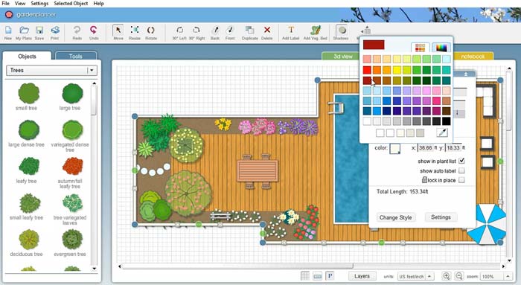Click the Redo arrow icon
Screen dimensions: 521x285
77,31
